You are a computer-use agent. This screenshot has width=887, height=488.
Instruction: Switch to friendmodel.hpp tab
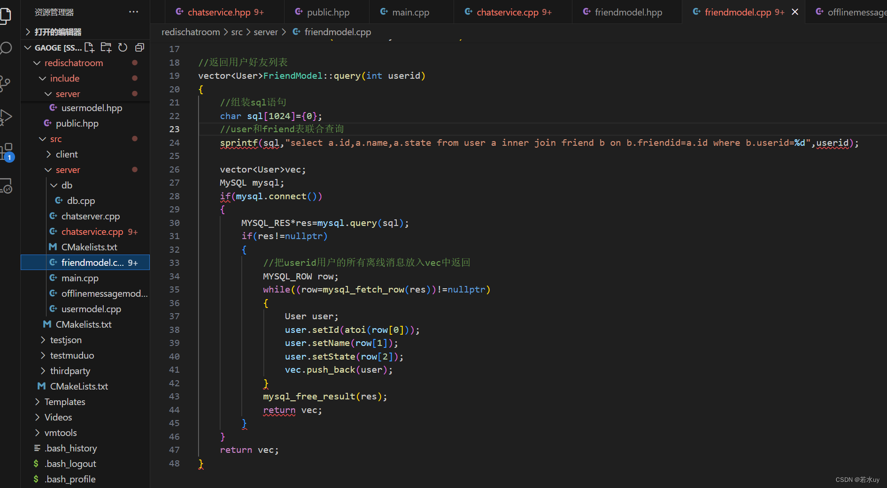(627, 12)
